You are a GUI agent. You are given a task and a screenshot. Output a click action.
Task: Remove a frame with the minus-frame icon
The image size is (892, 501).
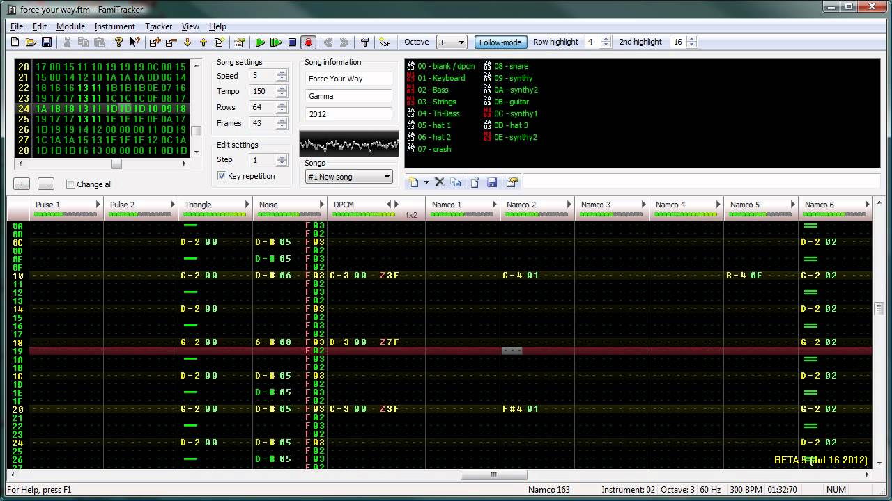[x=171, y=42]
